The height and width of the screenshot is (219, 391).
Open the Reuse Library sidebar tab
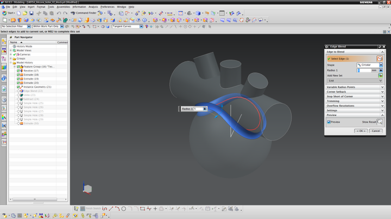(4, 67)
